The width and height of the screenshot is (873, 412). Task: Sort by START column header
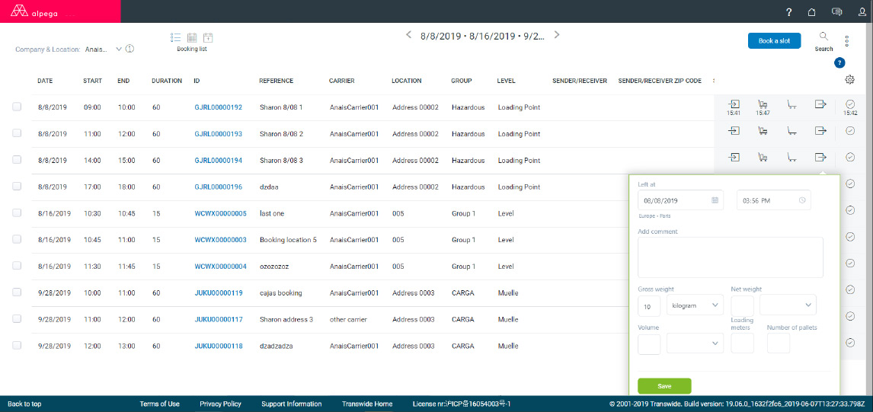point(92,81)
